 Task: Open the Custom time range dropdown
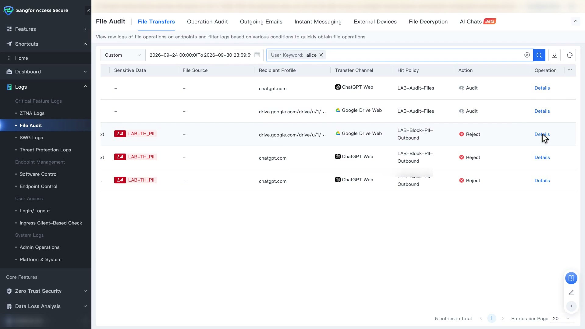123,55
